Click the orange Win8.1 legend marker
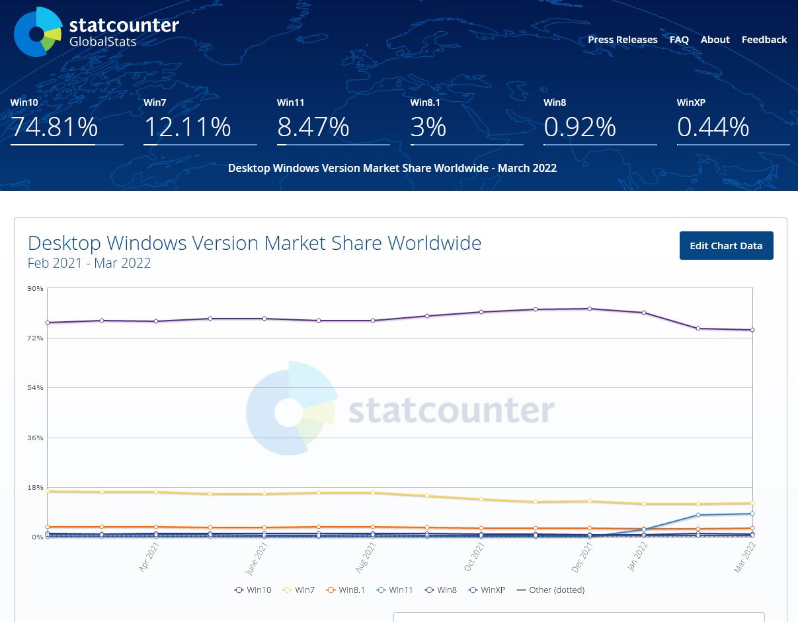Screen dimensions: 798x622 pos(331,590)
